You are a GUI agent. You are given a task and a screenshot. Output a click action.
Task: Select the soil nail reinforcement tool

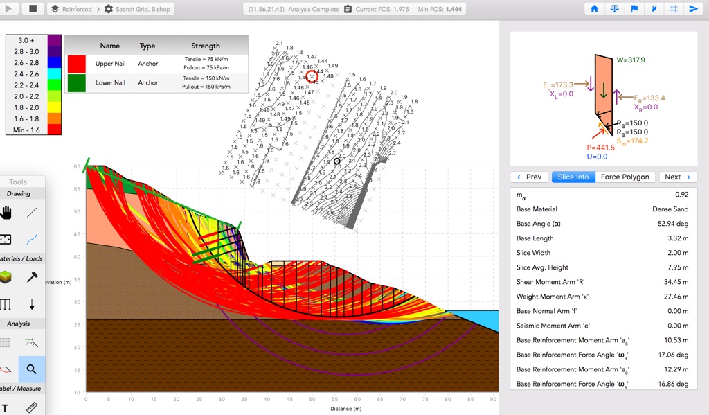click(x=32, y=277)
